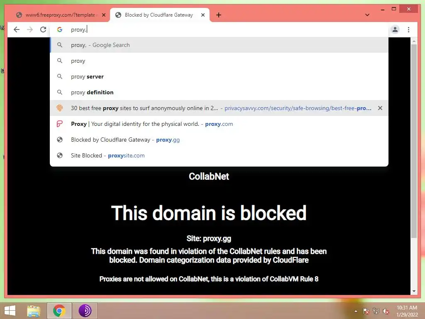Viewport: 425px width, 319px height.
Task: Click the globe icon beside proxy.gg suggestion
Action: coord(60,140)
